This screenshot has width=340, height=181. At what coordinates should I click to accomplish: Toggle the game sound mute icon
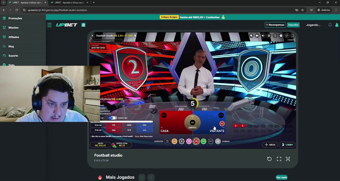[263, 35]
